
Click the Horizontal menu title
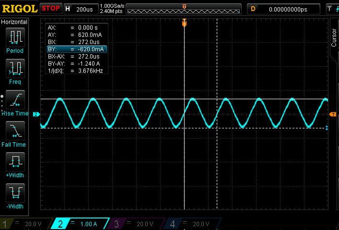(14, 22)
